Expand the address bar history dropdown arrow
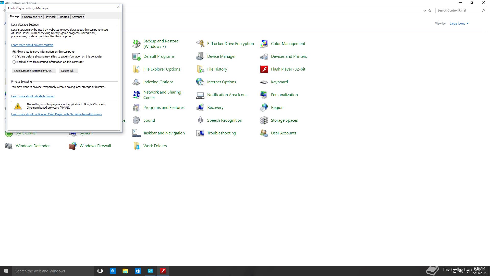The height and width of the screenshot is (276, 490). (424, 10)
